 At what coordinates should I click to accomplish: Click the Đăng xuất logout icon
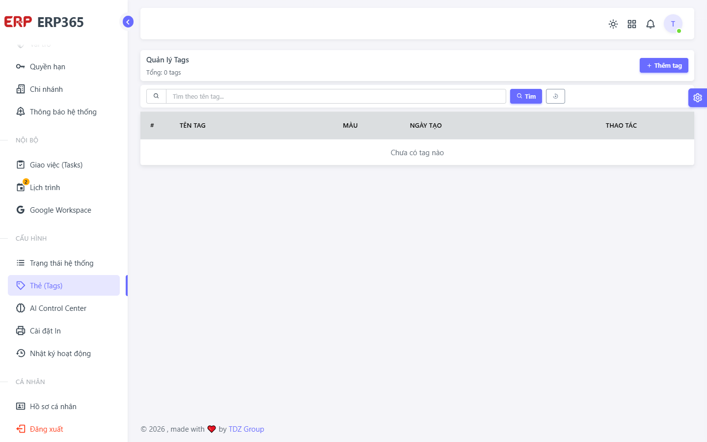click(21, 429)
